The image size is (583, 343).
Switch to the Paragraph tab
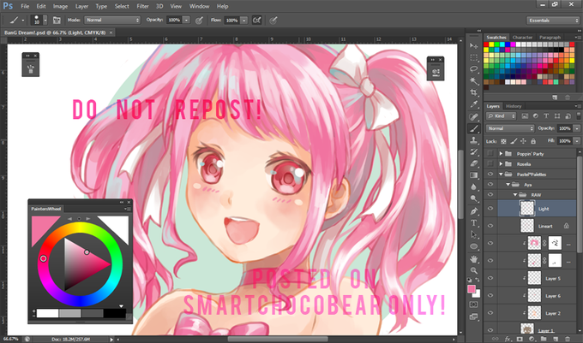pos(550,38)
